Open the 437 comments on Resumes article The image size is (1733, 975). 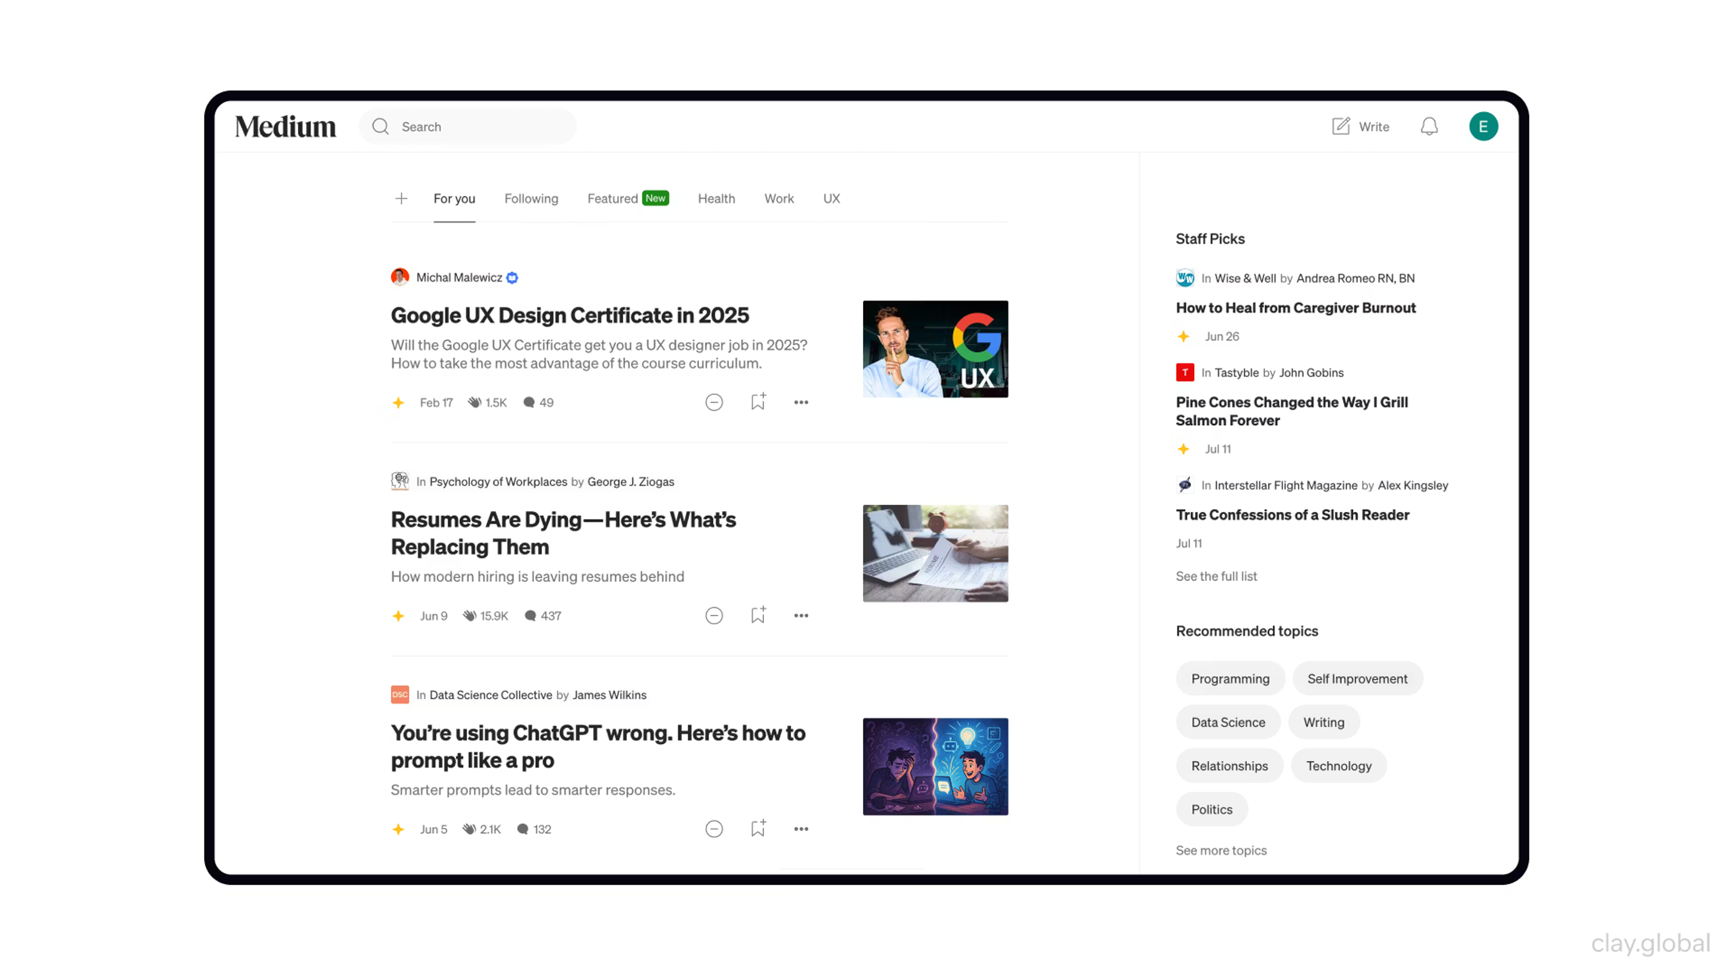pyautogui.click(x=542, y=616)
